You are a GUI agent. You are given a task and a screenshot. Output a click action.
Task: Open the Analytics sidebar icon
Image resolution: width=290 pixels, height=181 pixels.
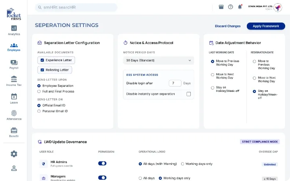pyautogui.click(x=14, y=28)
